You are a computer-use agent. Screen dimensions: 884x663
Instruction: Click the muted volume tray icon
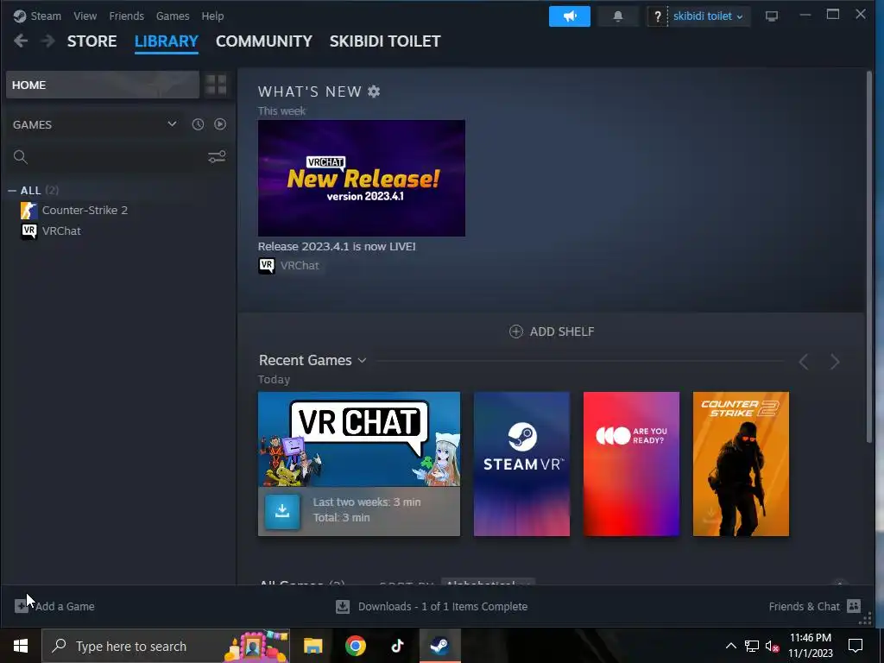click(x=772, y=646)
